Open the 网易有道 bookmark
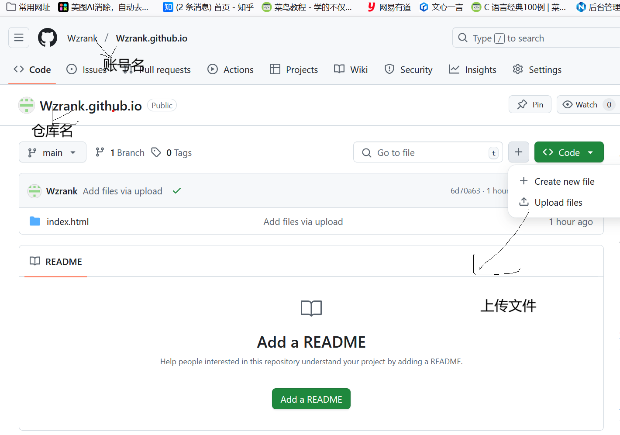 click(x=389, y=7)
